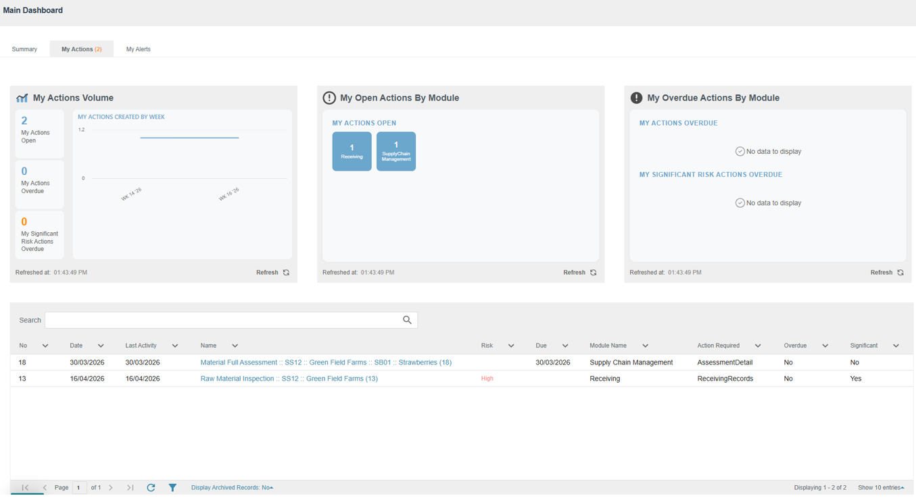Click the weekly actions chart line

pyautogui.click(x=189, y=138)
